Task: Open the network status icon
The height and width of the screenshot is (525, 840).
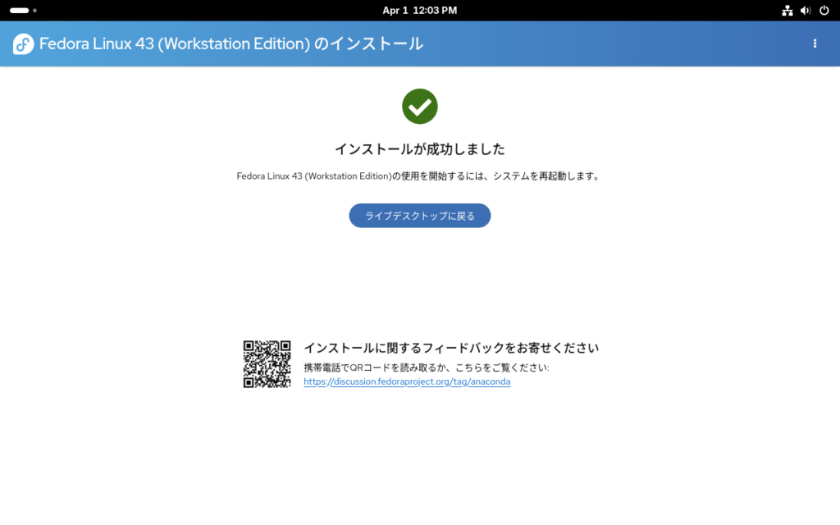Action: pyautogui.click(x=787, y=11)
